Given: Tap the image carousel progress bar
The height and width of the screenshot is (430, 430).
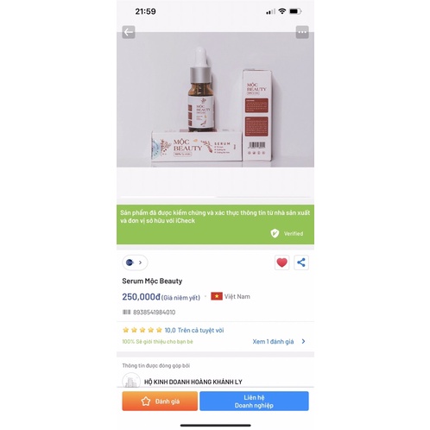Looking at the screenshot, I should (215, 197).
